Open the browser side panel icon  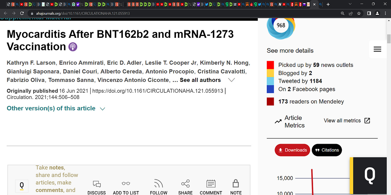(x=369, y=13)
